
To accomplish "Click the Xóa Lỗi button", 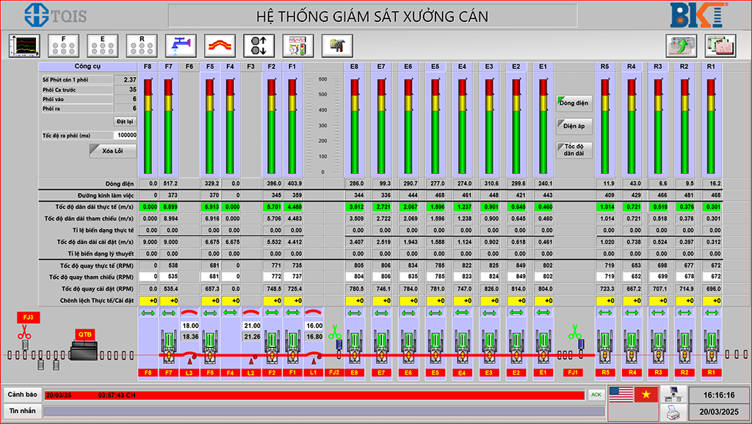I will coord(112,151).
